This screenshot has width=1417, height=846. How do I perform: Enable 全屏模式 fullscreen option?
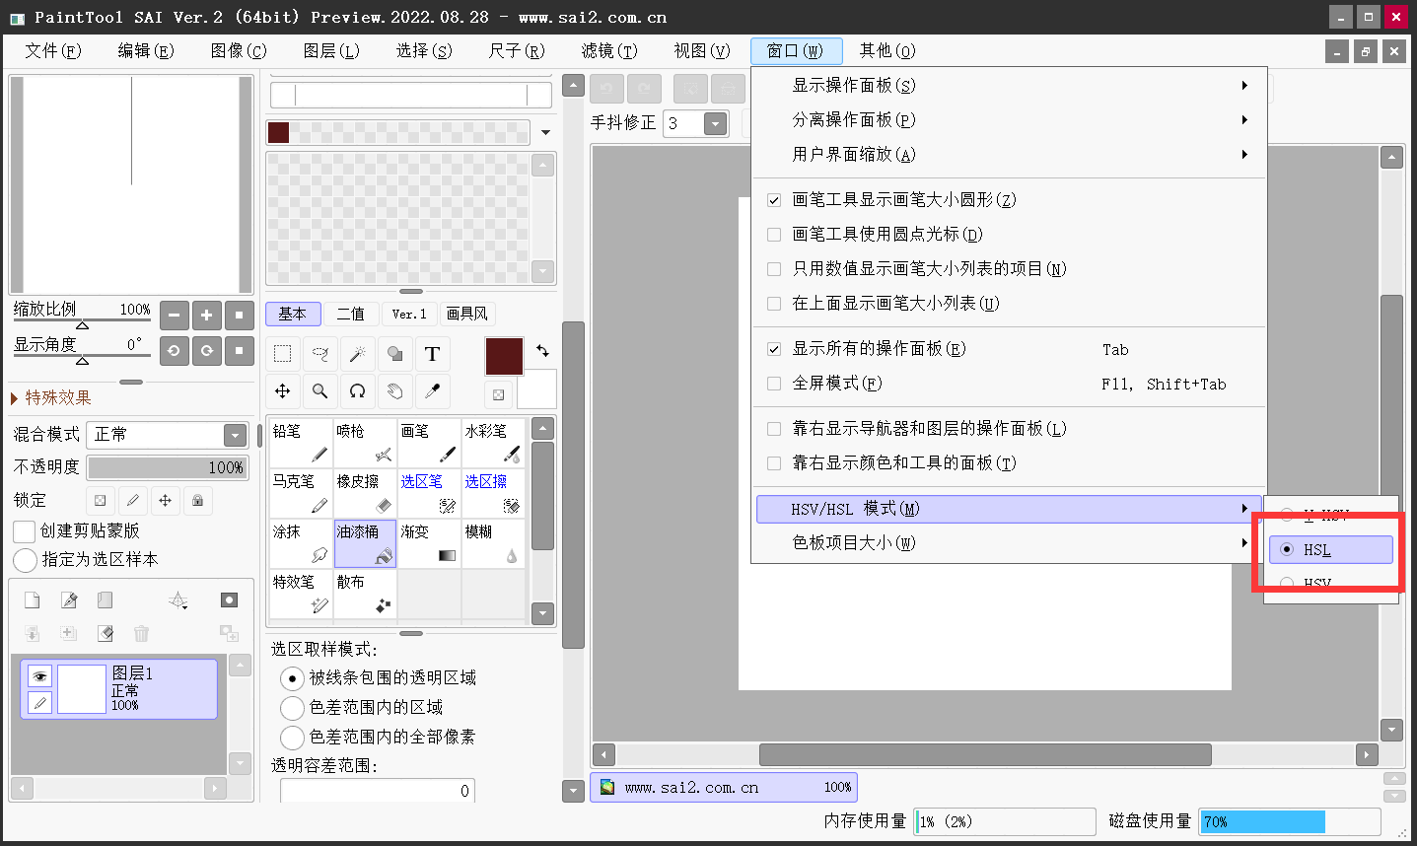click(774, 384)
